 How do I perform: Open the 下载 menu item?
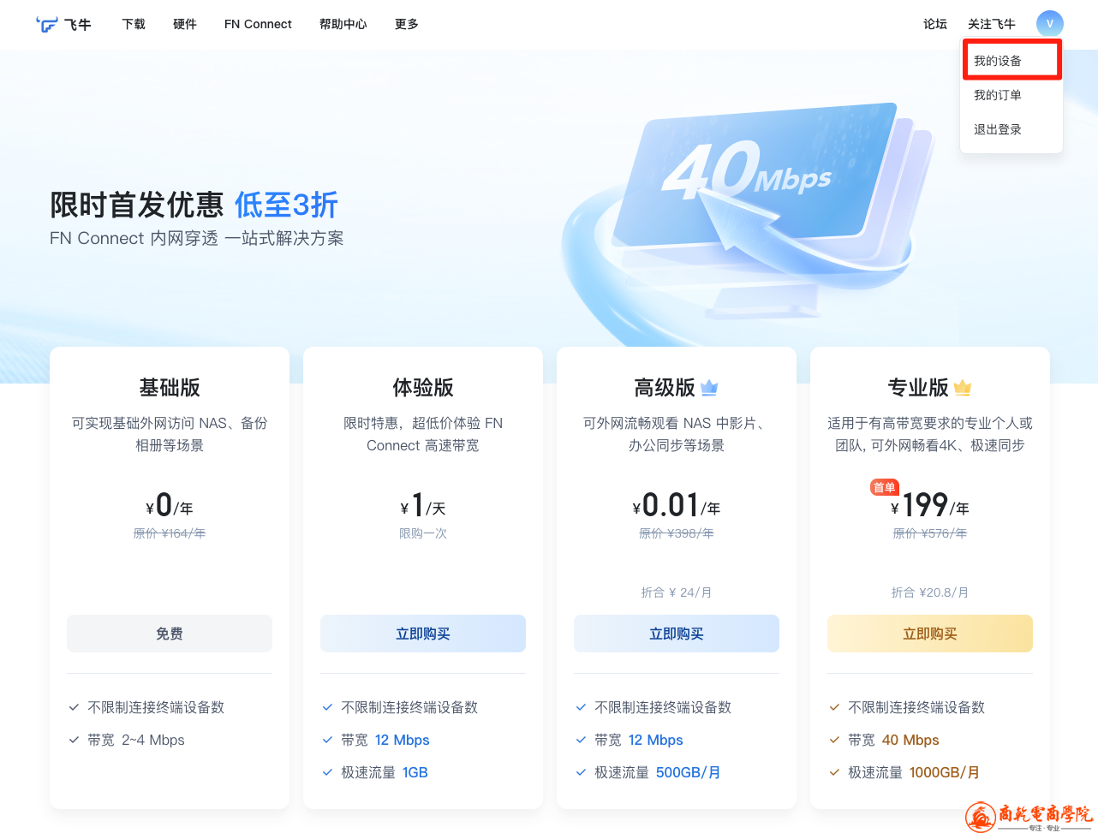[x=134, y=24]
